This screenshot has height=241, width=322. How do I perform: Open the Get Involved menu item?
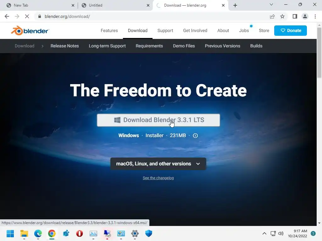(x=195, y=30)
